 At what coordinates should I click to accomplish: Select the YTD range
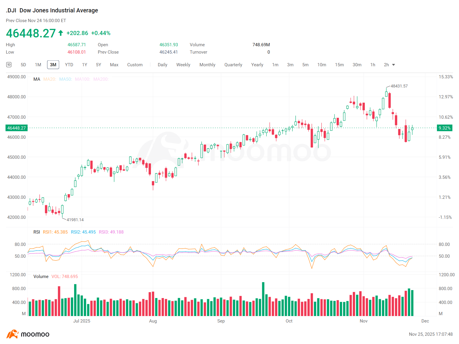69,65
